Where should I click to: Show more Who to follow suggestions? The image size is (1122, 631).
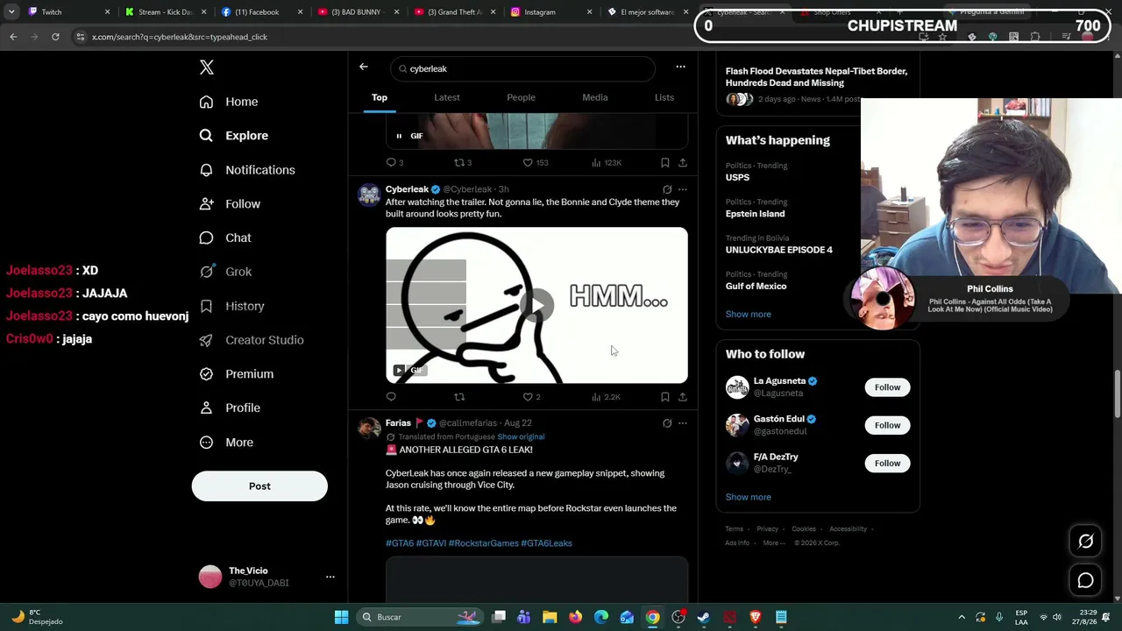(749, 497)
